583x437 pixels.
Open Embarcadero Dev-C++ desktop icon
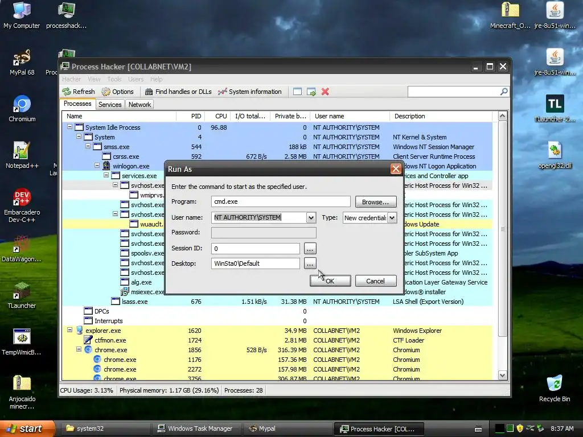22,205
